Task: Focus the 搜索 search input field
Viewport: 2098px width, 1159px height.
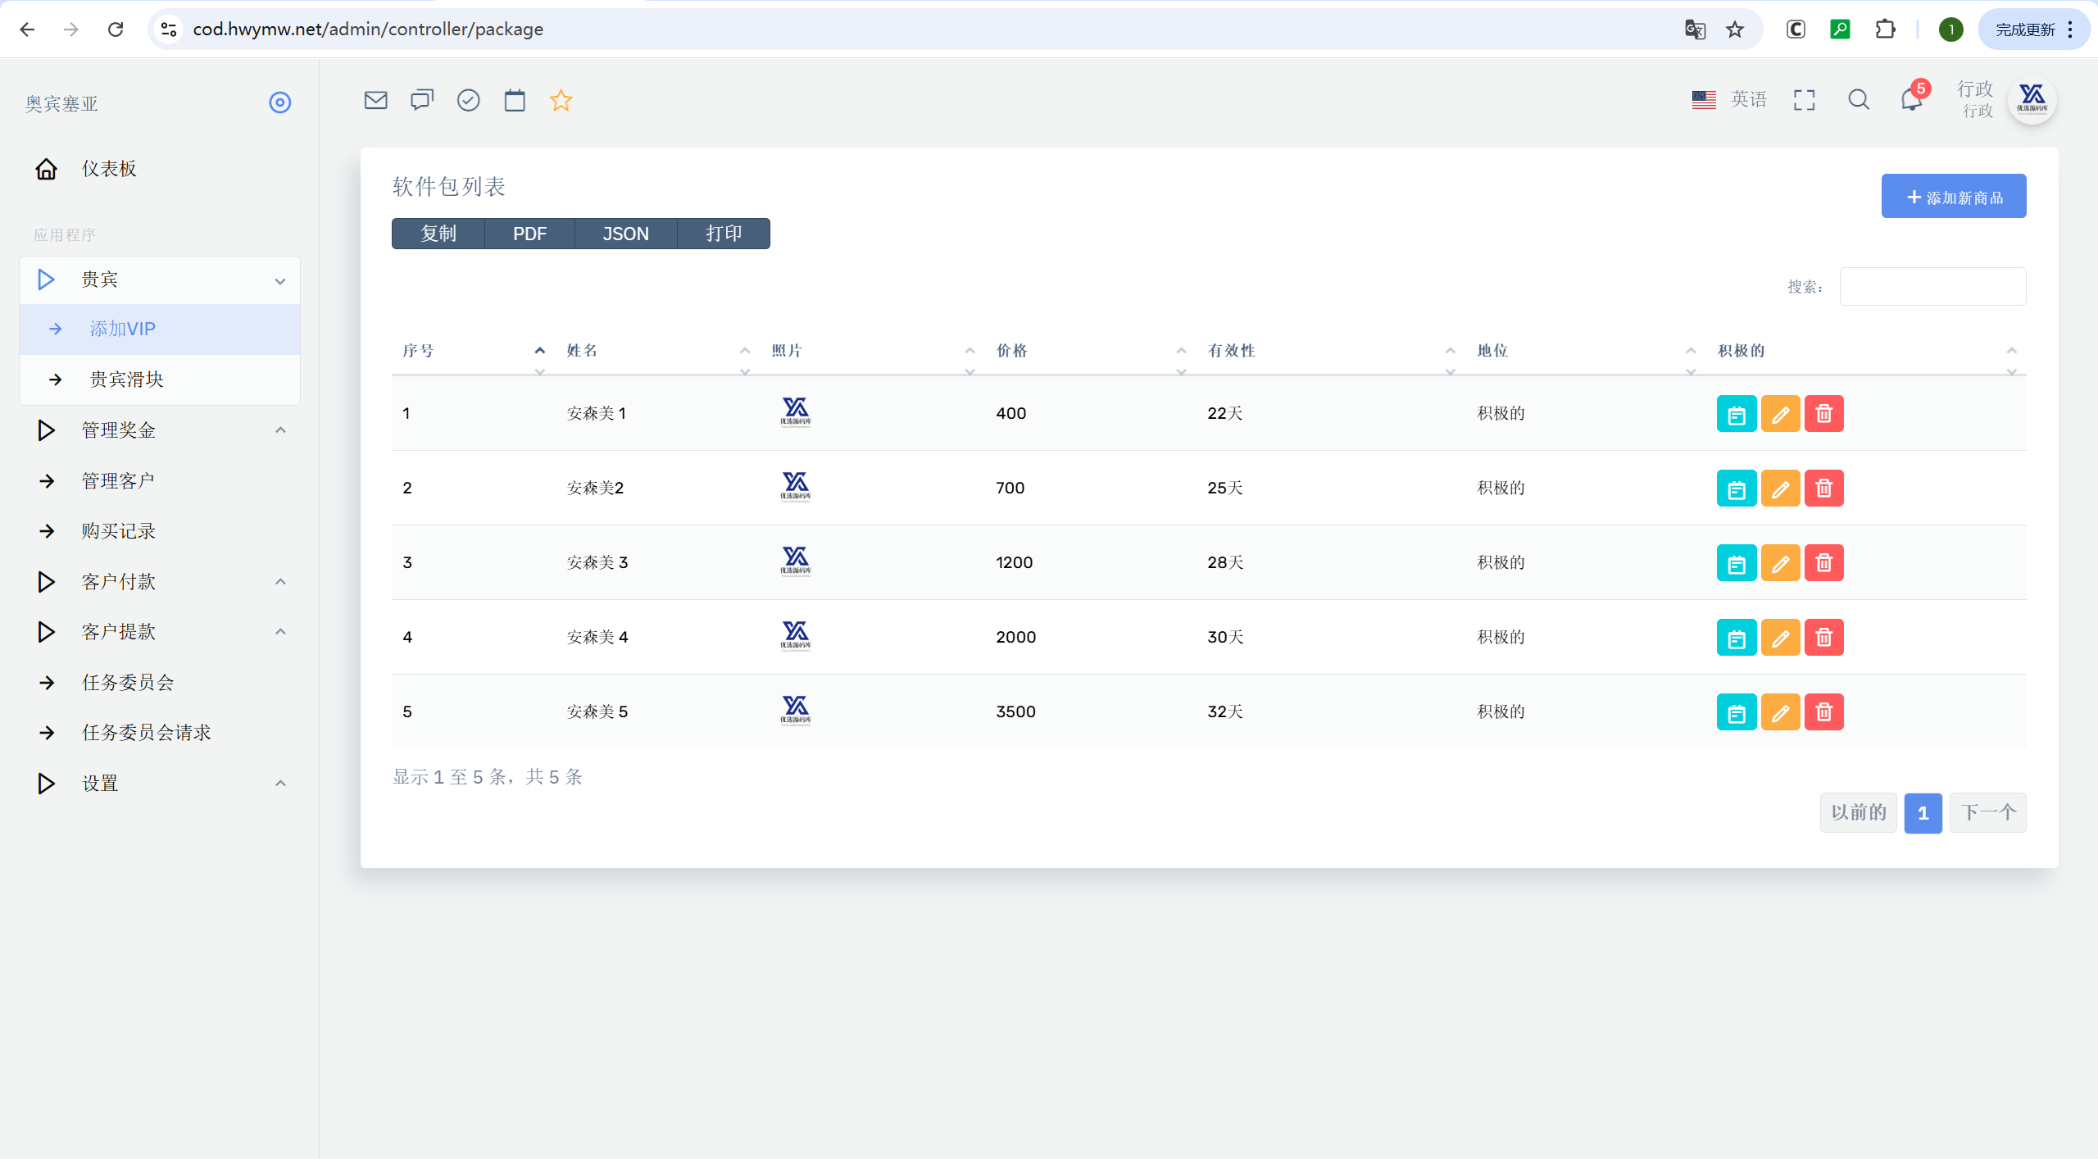Action: [x=1932, y=287]
